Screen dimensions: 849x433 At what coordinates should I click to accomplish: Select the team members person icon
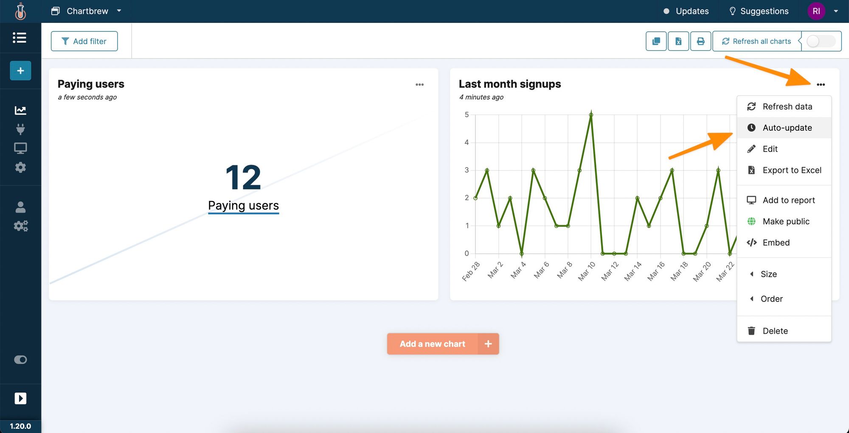[20, 207]
